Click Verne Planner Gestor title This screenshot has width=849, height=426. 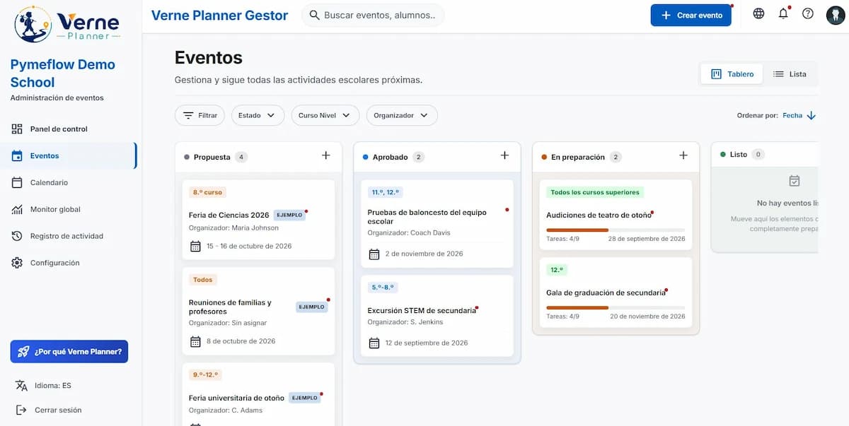[220, 15]
